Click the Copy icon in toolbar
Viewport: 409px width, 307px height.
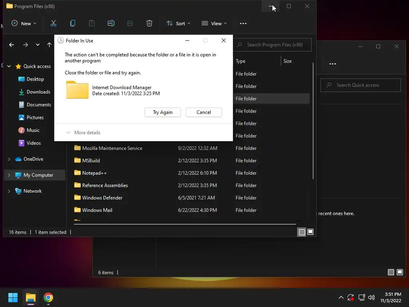[x=73, y=23]
